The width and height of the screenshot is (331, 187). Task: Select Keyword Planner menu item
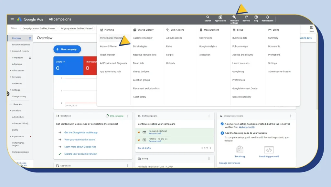[109, 47]
